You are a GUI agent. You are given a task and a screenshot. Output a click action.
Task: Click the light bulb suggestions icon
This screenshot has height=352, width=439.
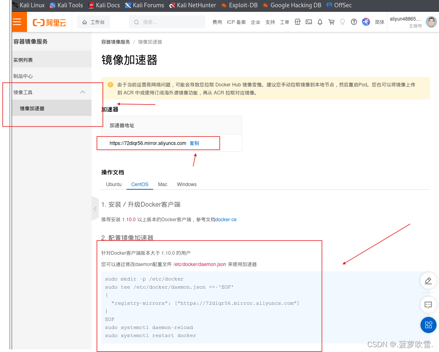pyautogui.click(x=342, y=22)
